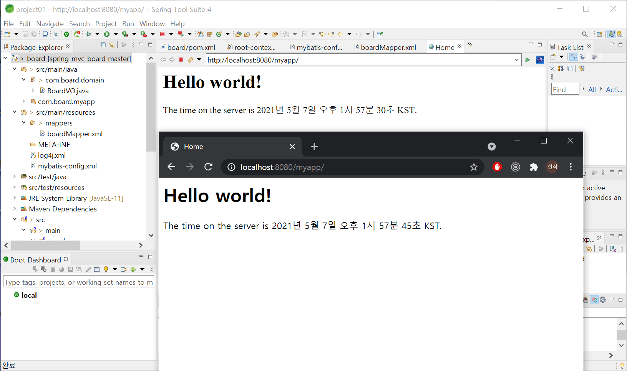Viewport: 627px width, 371px height.
Task: Click the main toolbar Search magnifier icon
Action: (x=585, y=34)
